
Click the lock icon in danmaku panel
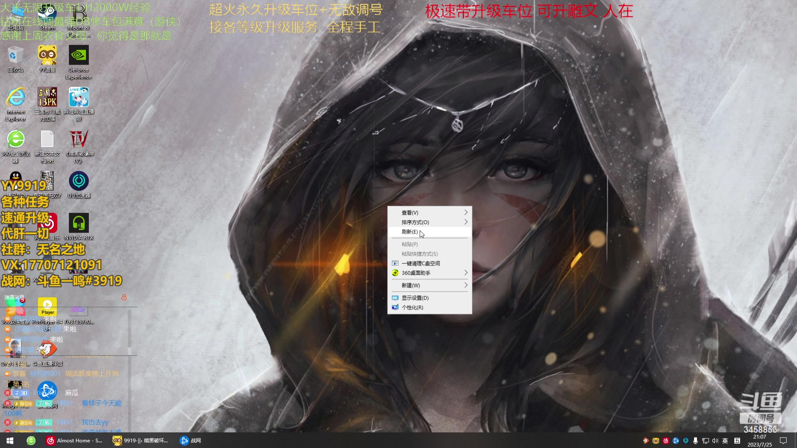coord(124,297)
